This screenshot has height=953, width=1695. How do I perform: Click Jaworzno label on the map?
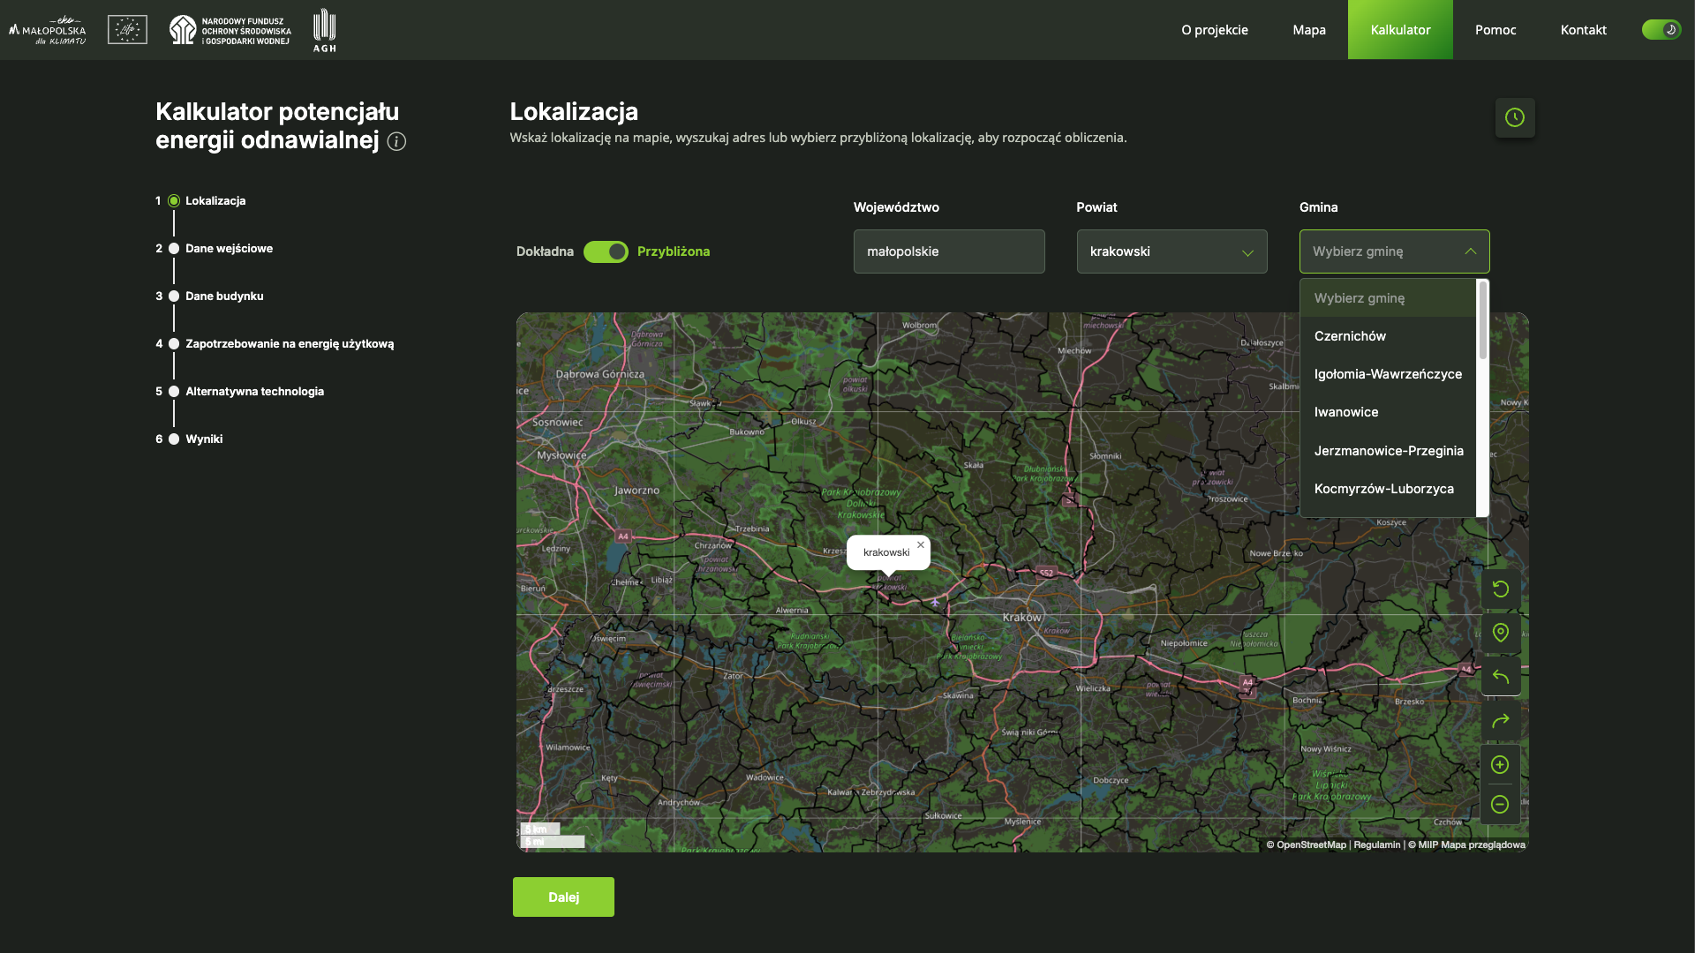pos(637,491)
